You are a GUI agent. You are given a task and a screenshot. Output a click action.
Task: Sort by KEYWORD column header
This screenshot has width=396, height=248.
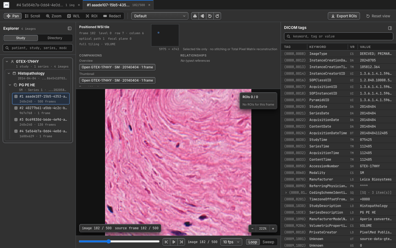click(318, 47)
